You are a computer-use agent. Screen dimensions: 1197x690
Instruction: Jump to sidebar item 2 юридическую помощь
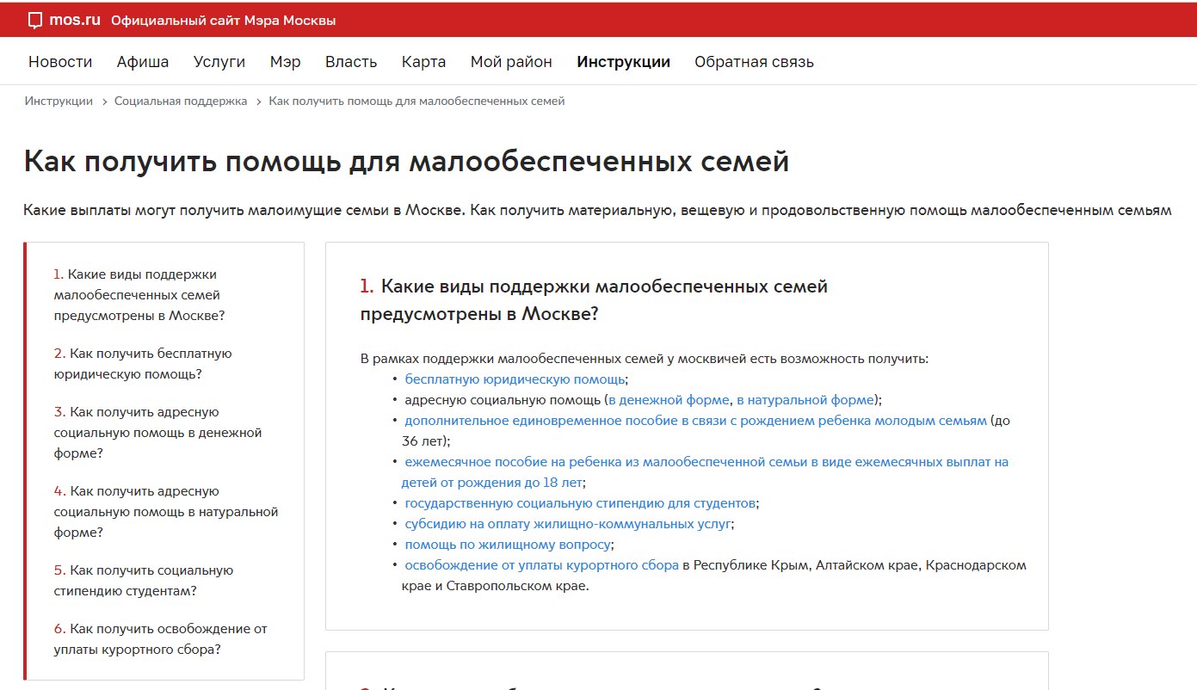[143, 364]
